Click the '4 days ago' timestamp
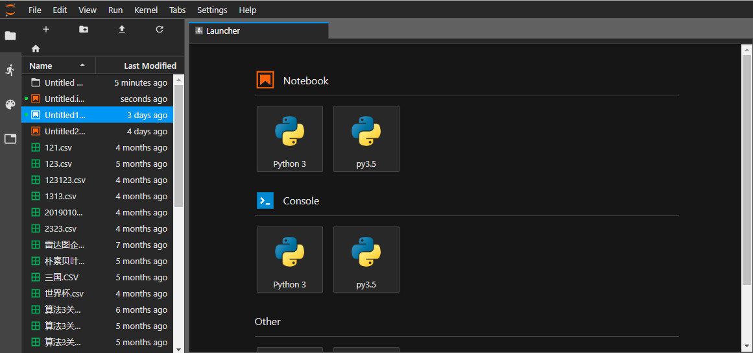The height and width of the screenshot is (353, 753). coord(147,132)
